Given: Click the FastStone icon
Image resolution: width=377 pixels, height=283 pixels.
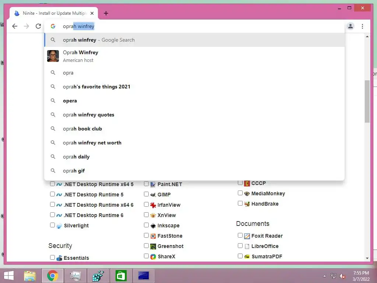Looking at the screenshot, I should (x=153, y=236).
